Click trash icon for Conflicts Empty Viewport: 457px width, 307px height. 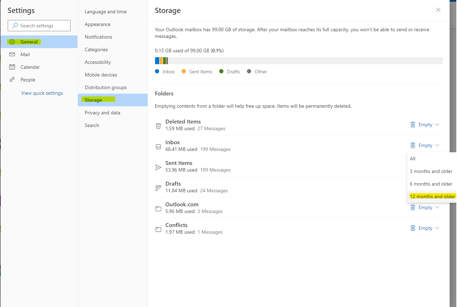coord(413,228)
